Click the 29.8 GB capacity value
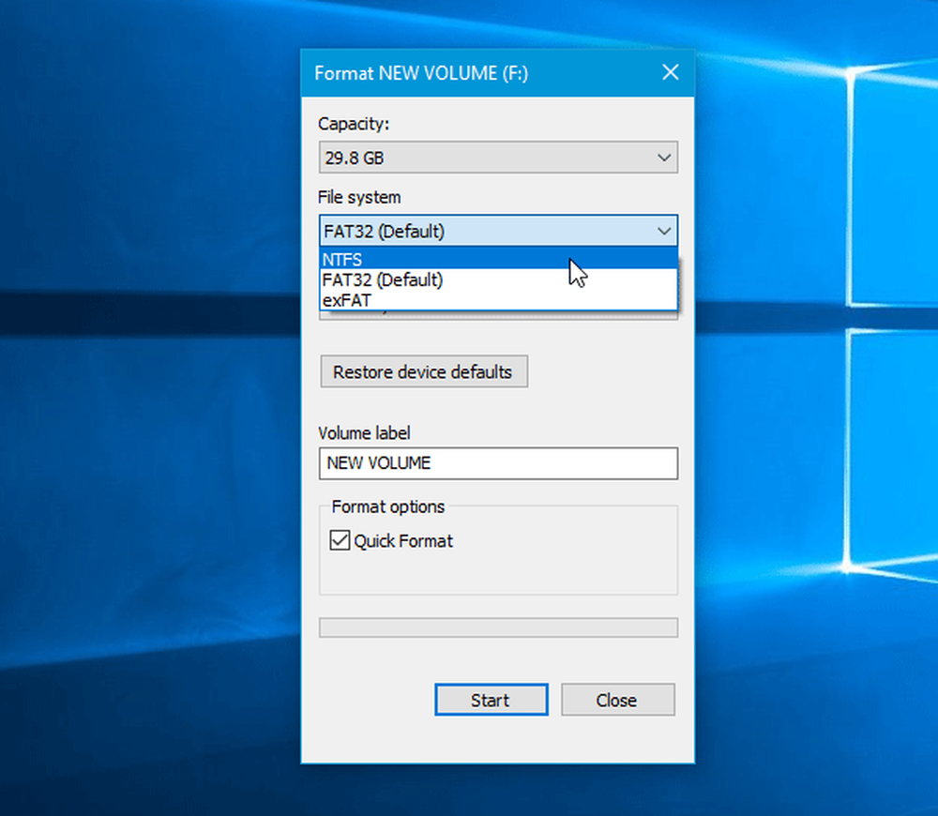The width and height of the screenshot is (938, 816). coord(355,159)
